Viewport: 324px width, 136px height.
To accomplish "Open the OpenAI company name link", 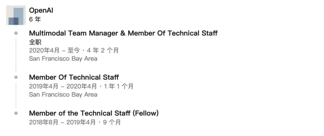I will pos(41,10).
